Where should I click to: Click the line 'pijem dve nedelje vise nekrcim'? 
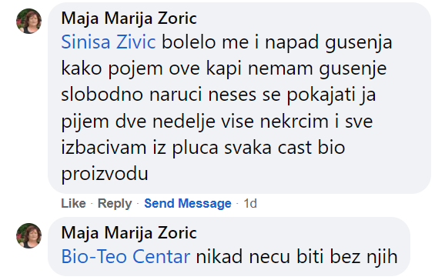click(195, 121)
